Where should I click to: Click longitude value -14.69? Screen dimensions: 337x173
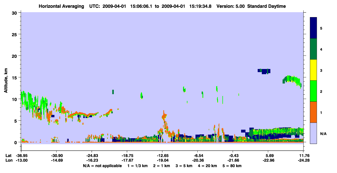[x=57, y=160]
